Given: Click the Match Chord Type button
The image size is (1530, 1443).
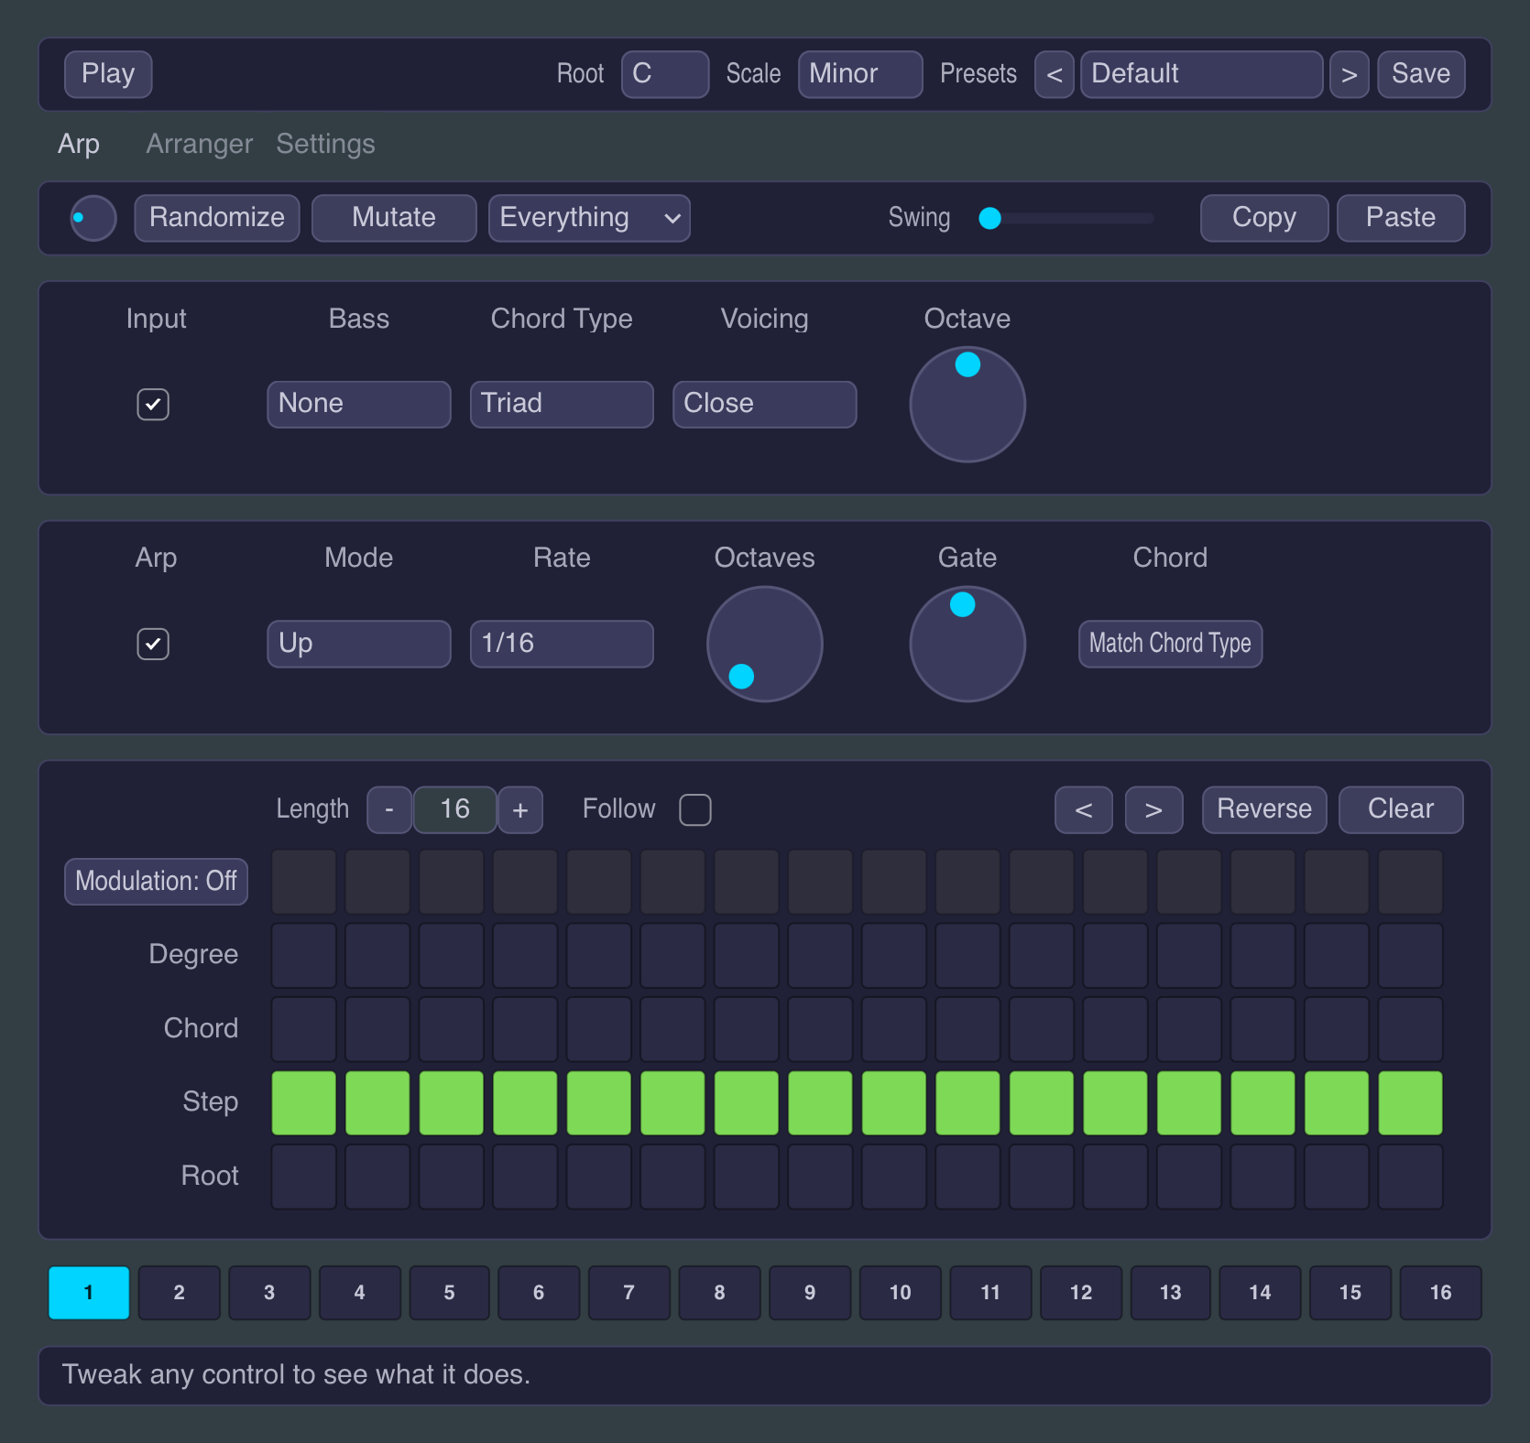Looking at the screenshot, I should click(1170, 644).
